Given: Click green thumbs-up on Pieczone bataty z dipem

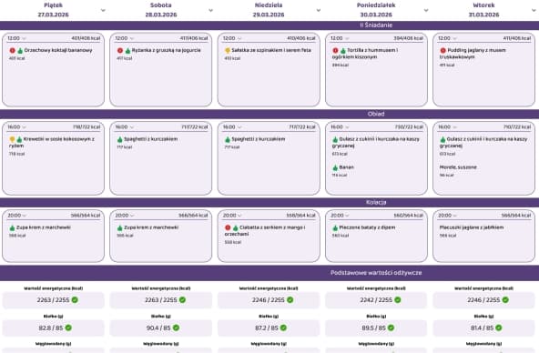Looking at the screenshot, I should pyautogui.click(x=335, y=227).
